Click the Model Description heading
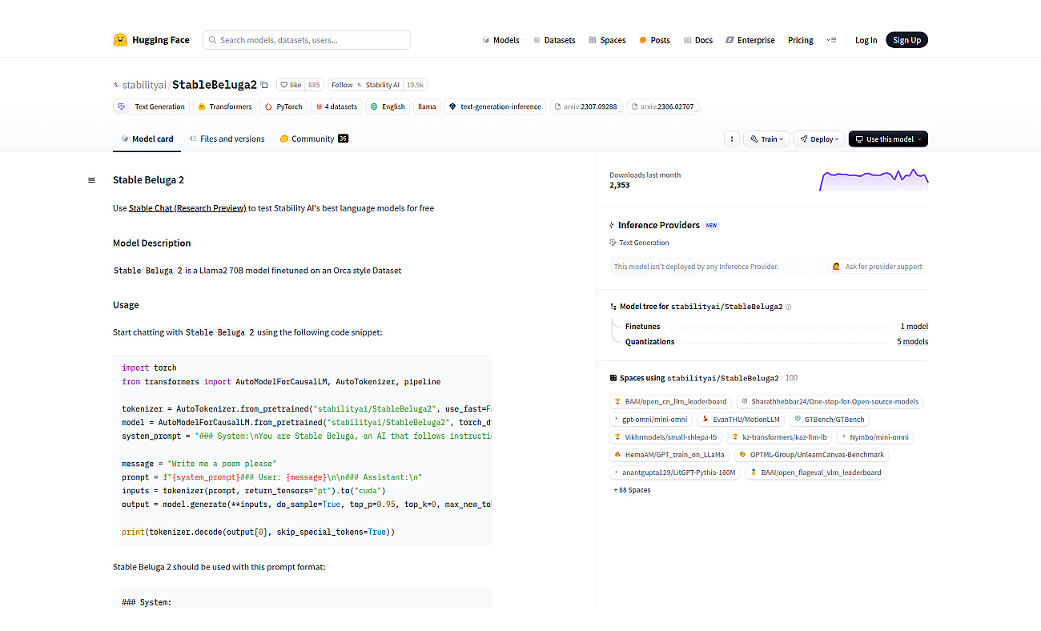Screen dimensions: 1041x631 click(152, 243)
